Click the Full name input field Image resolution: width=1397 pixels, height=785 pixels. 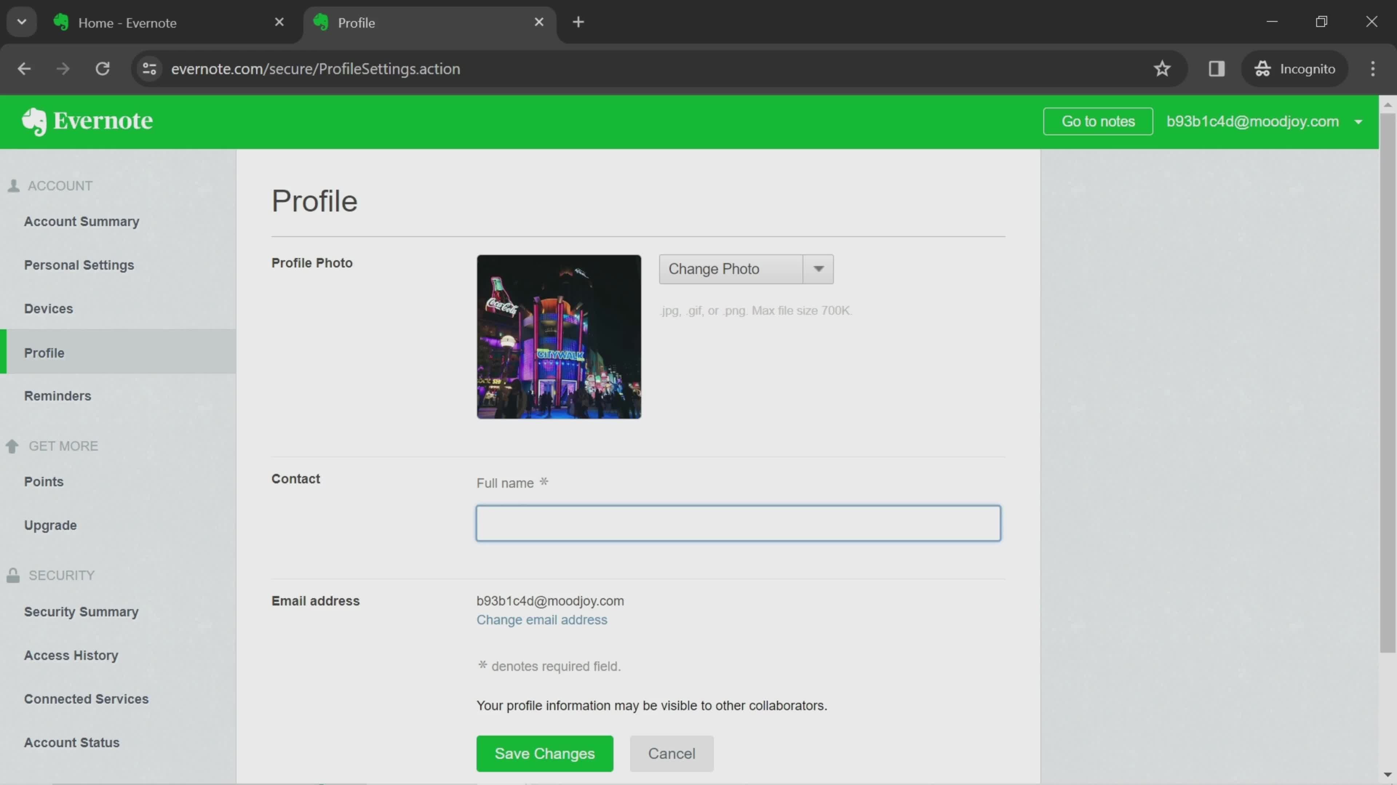tap(738, 522)
